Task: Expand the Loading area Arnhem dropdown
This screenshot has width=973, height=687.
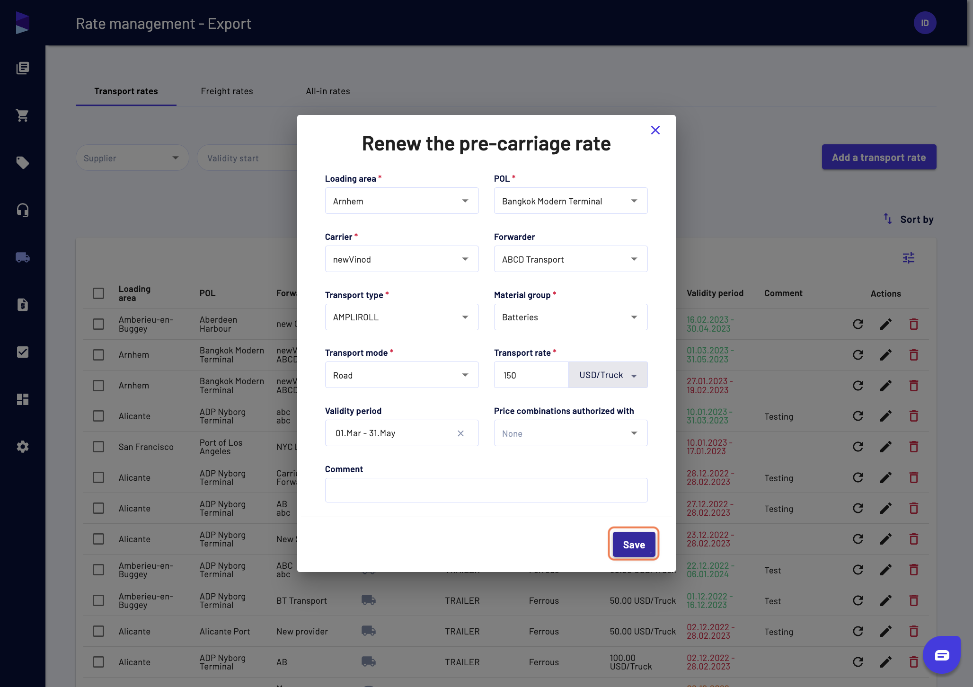Action: (402, 201)
